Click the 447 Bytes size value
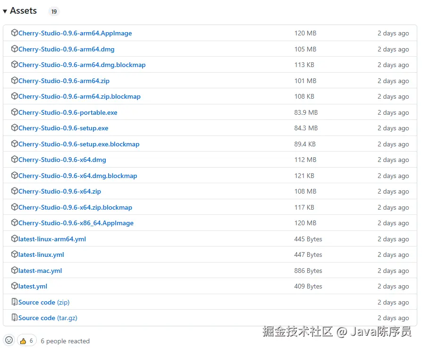422x348 pixels. (308, 255)
